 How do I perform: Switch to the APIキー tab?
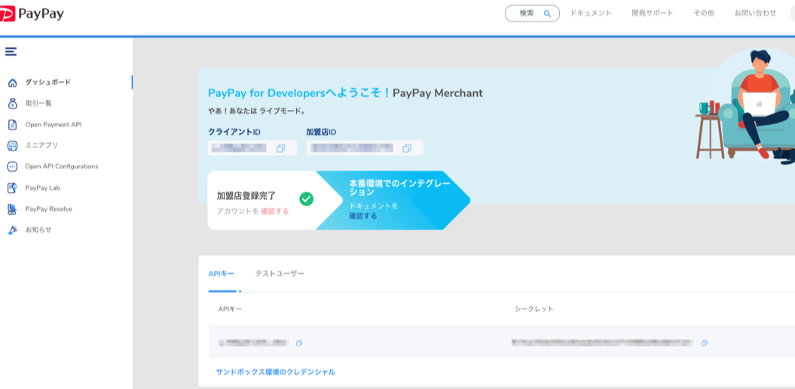coord(222,274)
